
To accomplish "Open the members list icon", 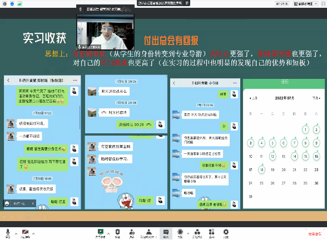I will (132, 233).
